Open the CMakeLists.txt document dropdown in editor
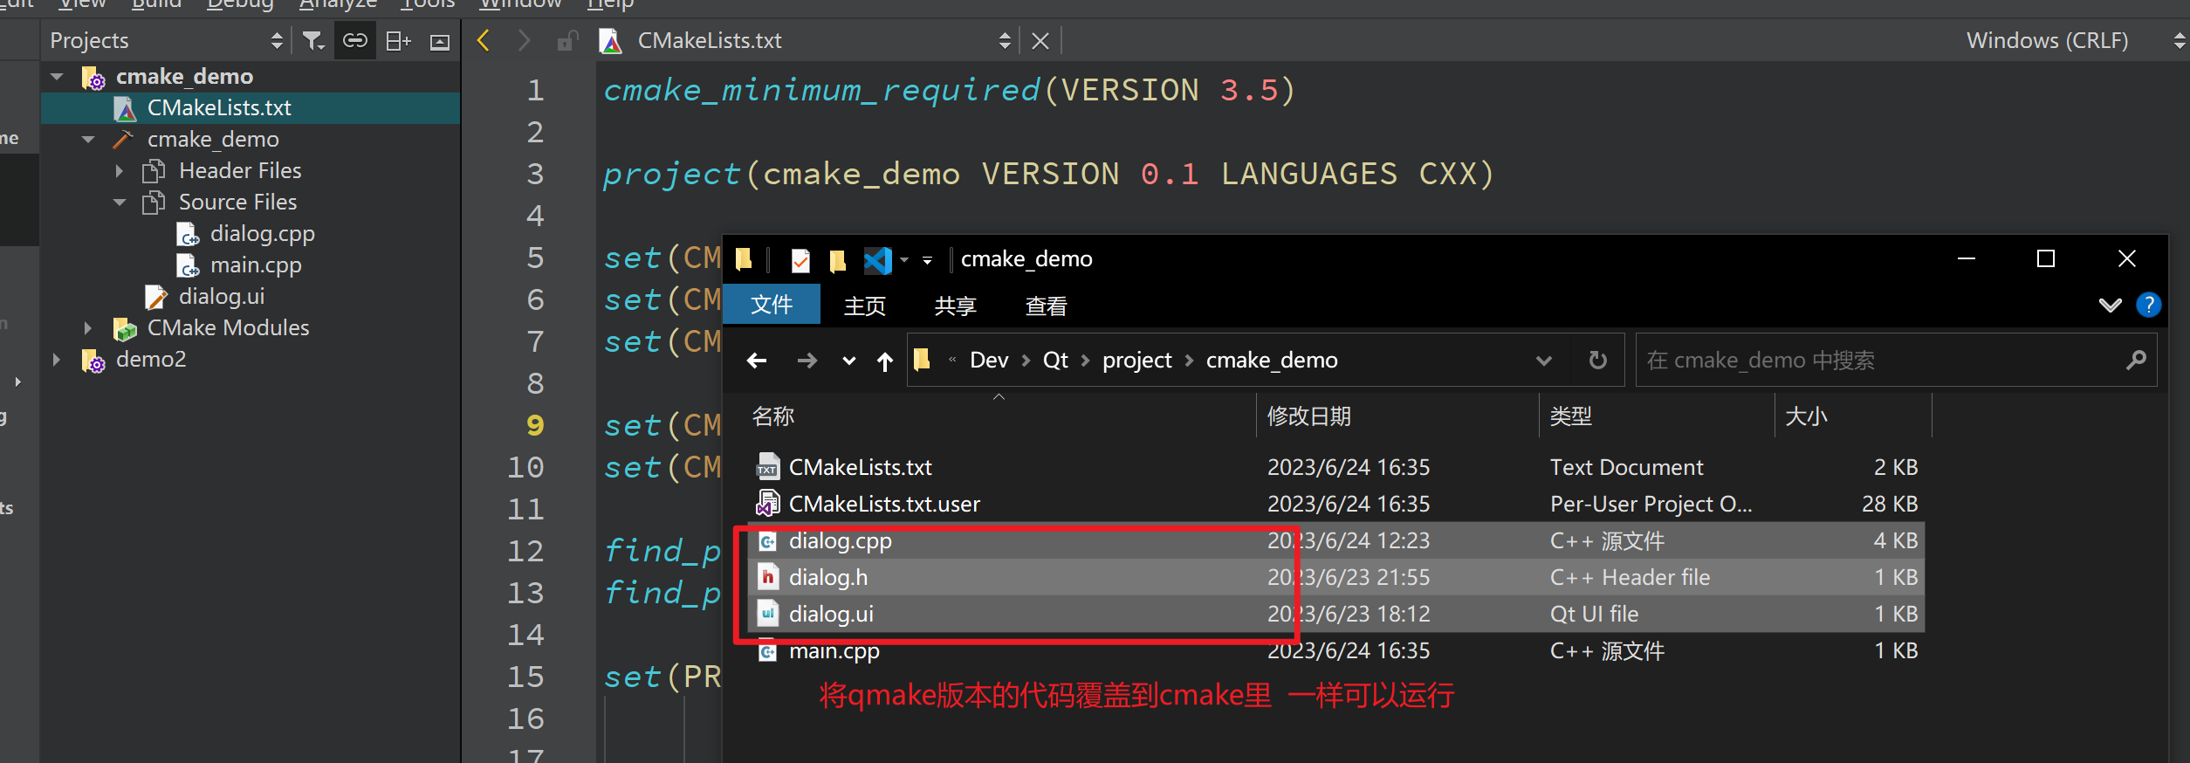This screenshot has width=2190, height=763. tap(1004, 40)
